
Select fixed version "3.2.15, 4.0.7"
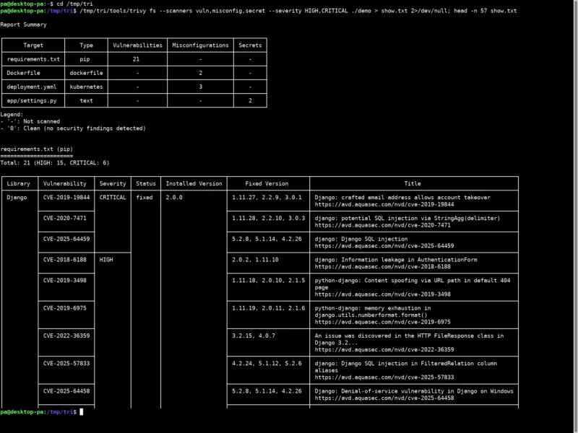pos(254,336)
